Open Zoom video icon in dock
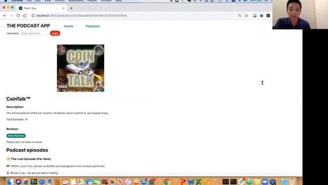The width and height of the screenshot is (328, 185). 265,181
